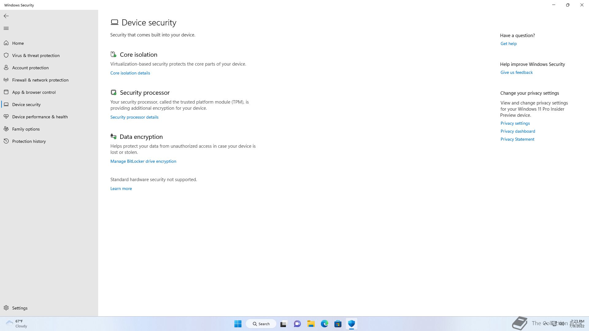Click the back arrow icon
The width and height of the screenshot is (589, 331).
(6, 16)
